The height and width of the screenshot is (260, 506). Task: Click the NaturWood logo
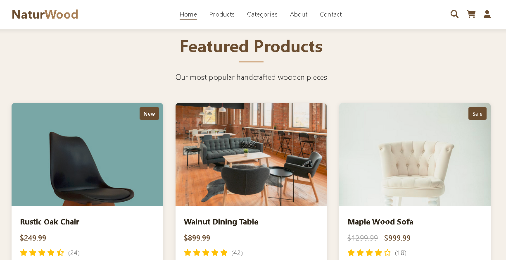[45, 14]
